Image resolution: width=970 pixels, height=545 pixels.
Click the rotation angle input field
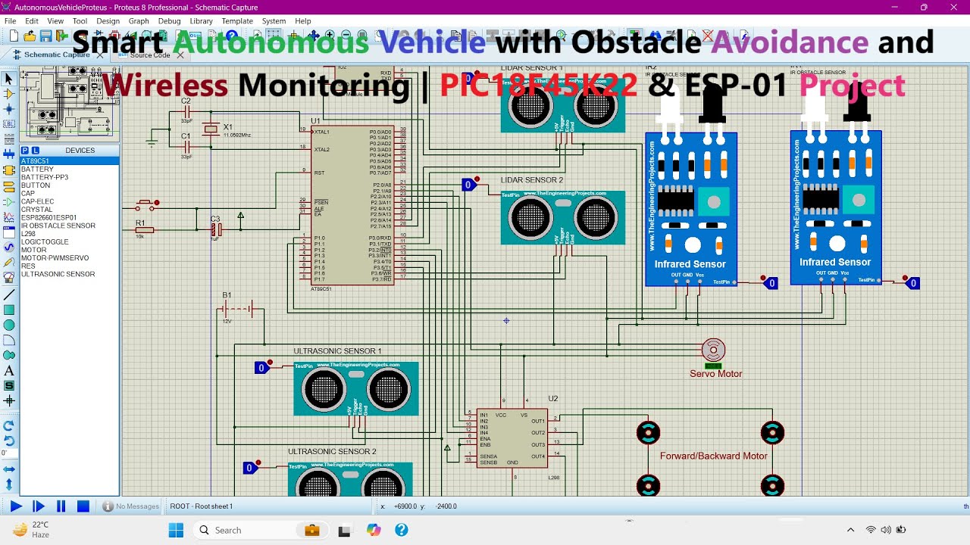[8, 453]
